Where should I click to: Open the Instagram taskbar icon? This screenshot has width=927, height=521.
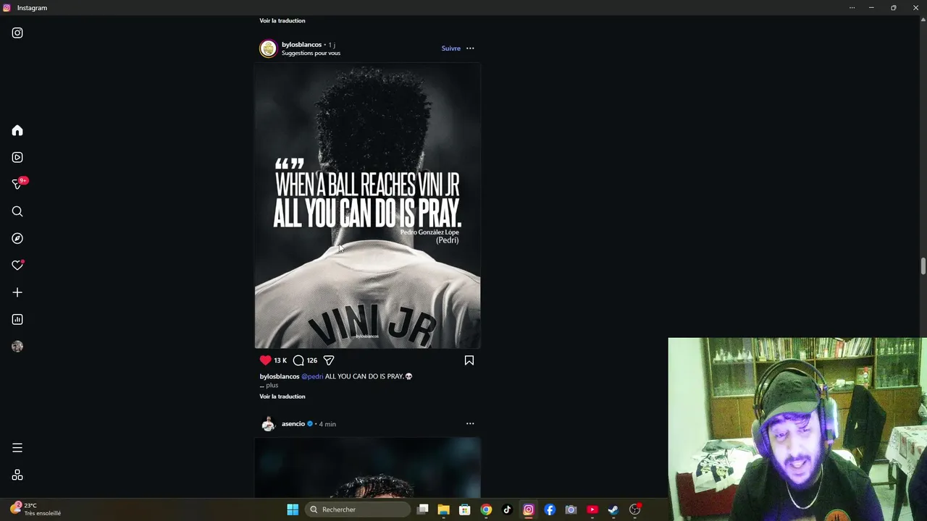tap(529, 509)
